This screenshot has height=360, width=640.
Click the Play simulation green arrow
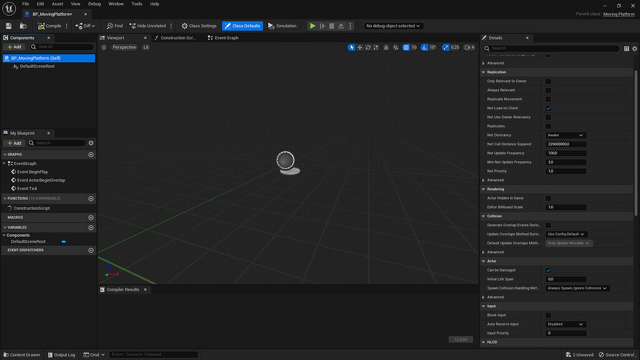312,26
